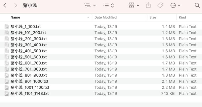This screenshot has height=107, width=202.
Task: Open the Share toolbar icon
Action: pyautogui.click(x=148, y=5)
